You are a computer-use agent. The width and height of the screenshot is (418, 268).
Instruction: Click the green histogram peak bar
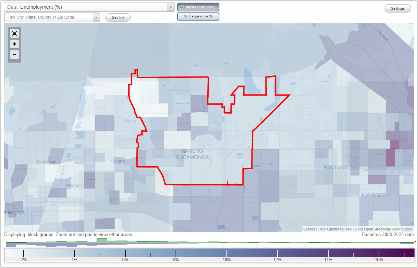tap(102, 240)
